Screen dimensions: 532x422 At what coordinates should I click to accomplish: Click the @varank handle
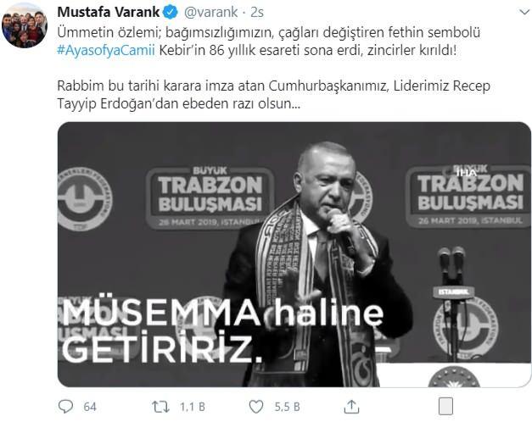(x=210, y=12)
